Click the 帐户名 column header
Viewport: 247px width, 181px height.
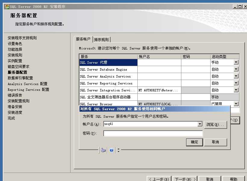coord(159,56)
